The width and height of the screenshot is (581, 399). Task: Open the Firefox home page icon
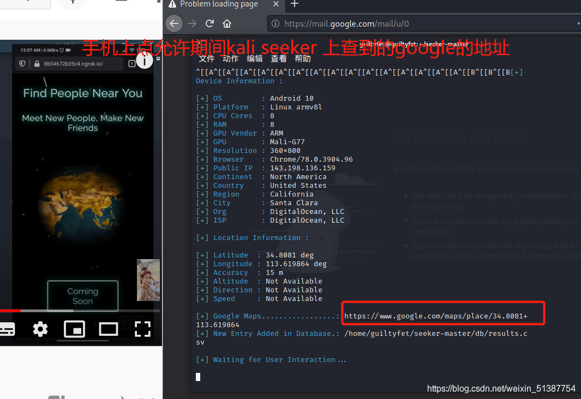tap(227, 23)
